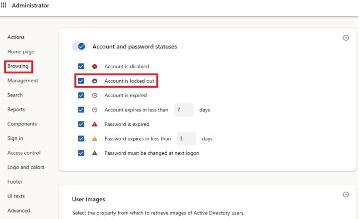The height and width of the screenshot is (219, 359).
Task: Click the password expiry days field showing 3
Action: click(186, 138)
